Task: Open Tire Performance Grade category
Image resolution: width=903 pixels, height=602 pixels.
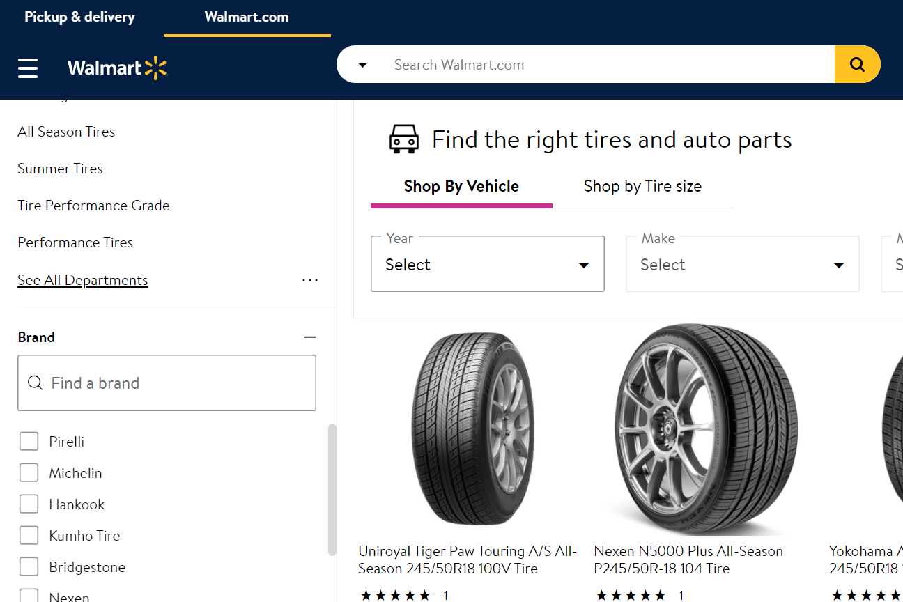Action: tap(93, 206)
